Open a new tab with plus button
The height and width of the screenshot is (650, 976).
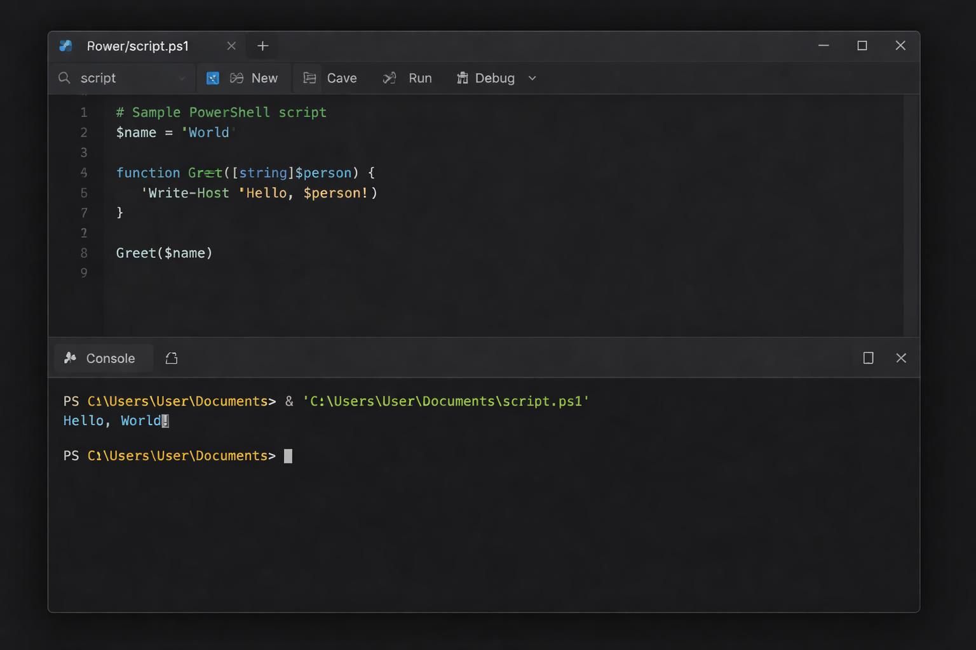pyautogui.click(x=262, y=46)
